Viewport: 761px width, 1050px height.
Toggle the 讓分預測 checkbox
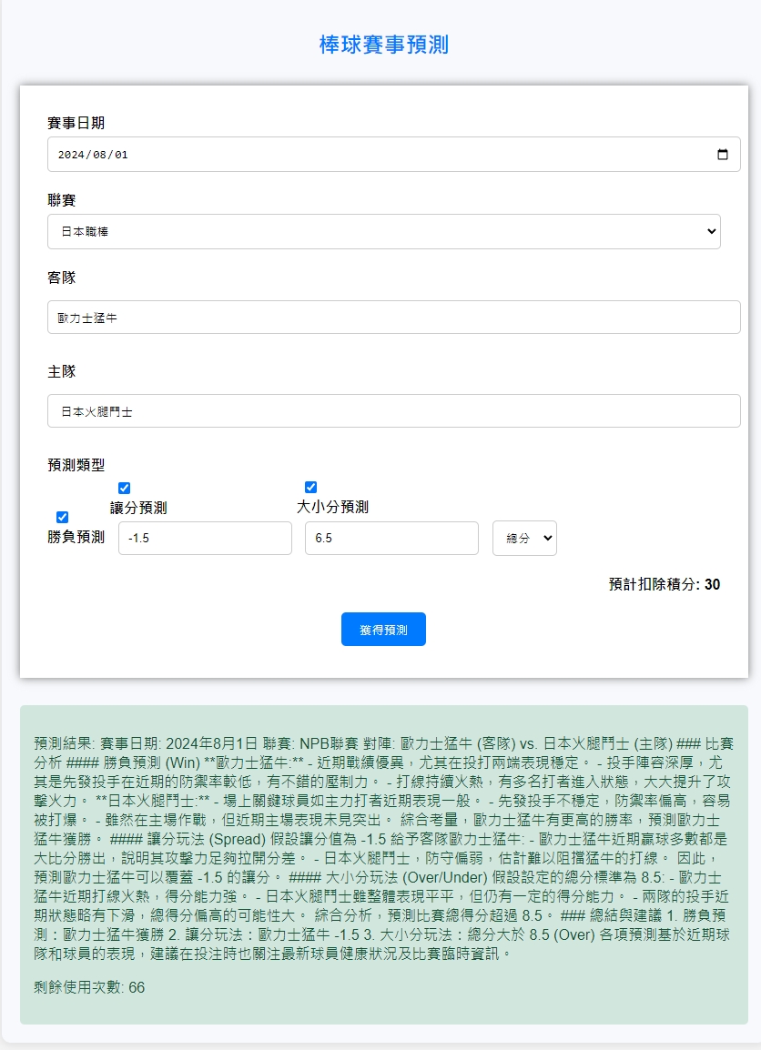(x=124, y=488)
